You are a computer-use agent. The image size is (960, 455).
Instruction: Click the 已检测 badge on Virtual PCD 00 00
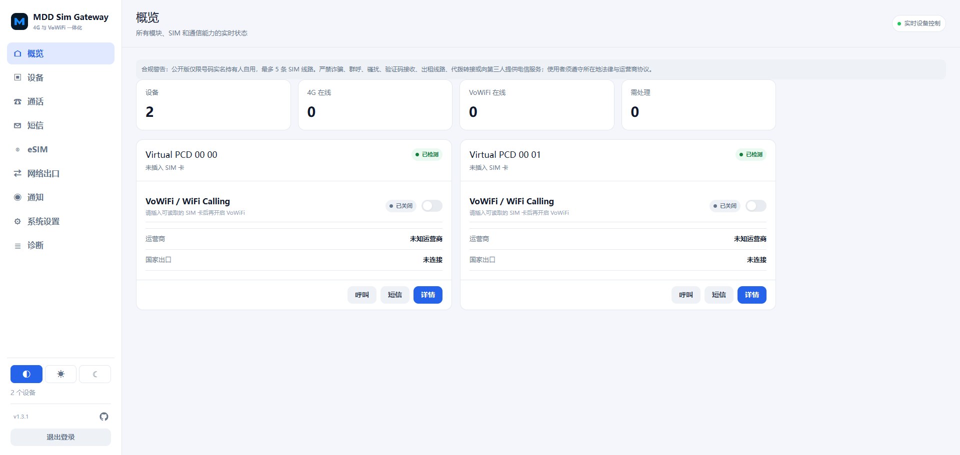[427, 154]
